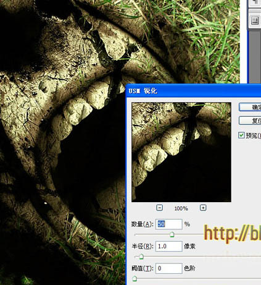Click the radius (半径) field showing 1.0
Image resolution: width=261 pixels, height=285 pixels.
[x=169, y=246]
